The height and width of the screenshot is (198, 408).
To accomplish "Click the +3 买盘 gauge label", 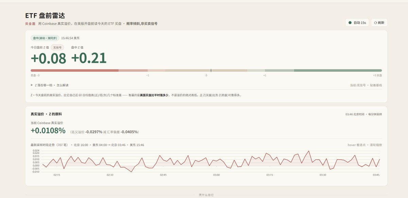I will [377, 75].
